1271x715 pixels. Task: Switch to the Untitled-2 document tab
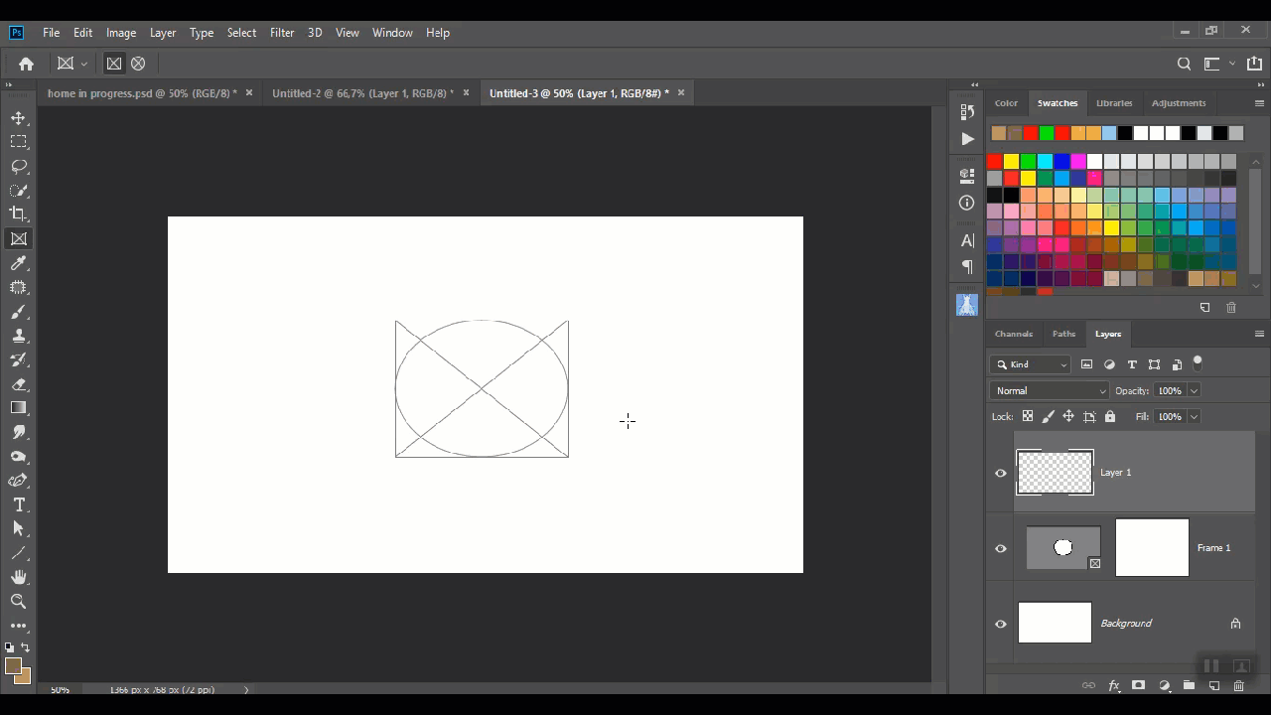[362, 93]
